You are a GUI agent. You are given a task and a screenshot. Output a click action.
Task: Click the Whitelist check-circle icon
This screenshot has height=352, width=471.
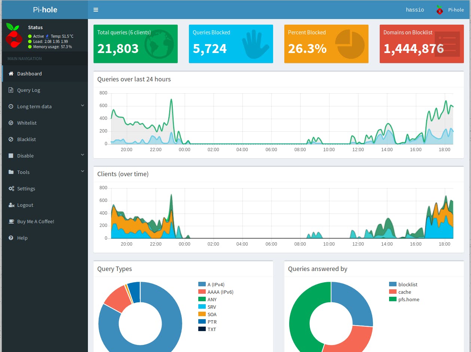(x=11, y=123)
